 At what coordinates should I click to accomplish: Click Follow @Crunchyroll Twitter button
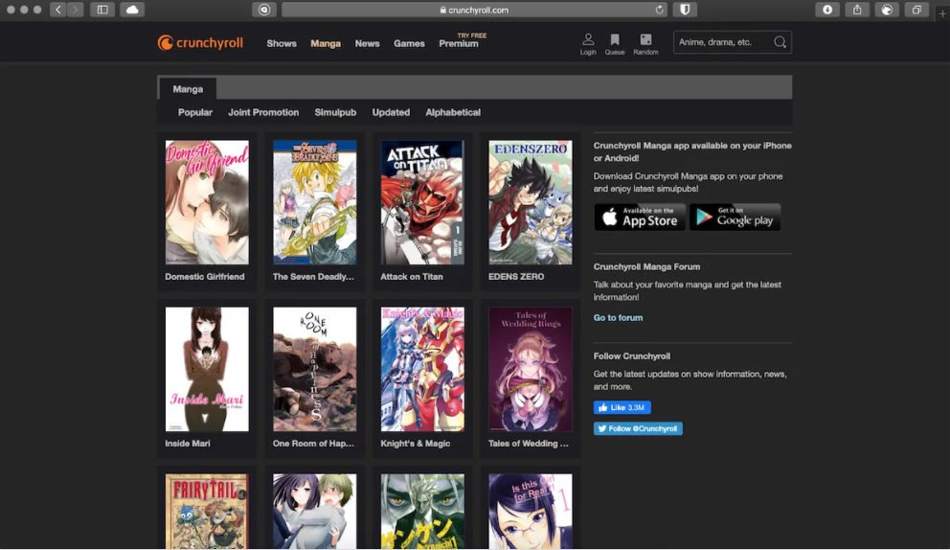[x=638, y=428]
